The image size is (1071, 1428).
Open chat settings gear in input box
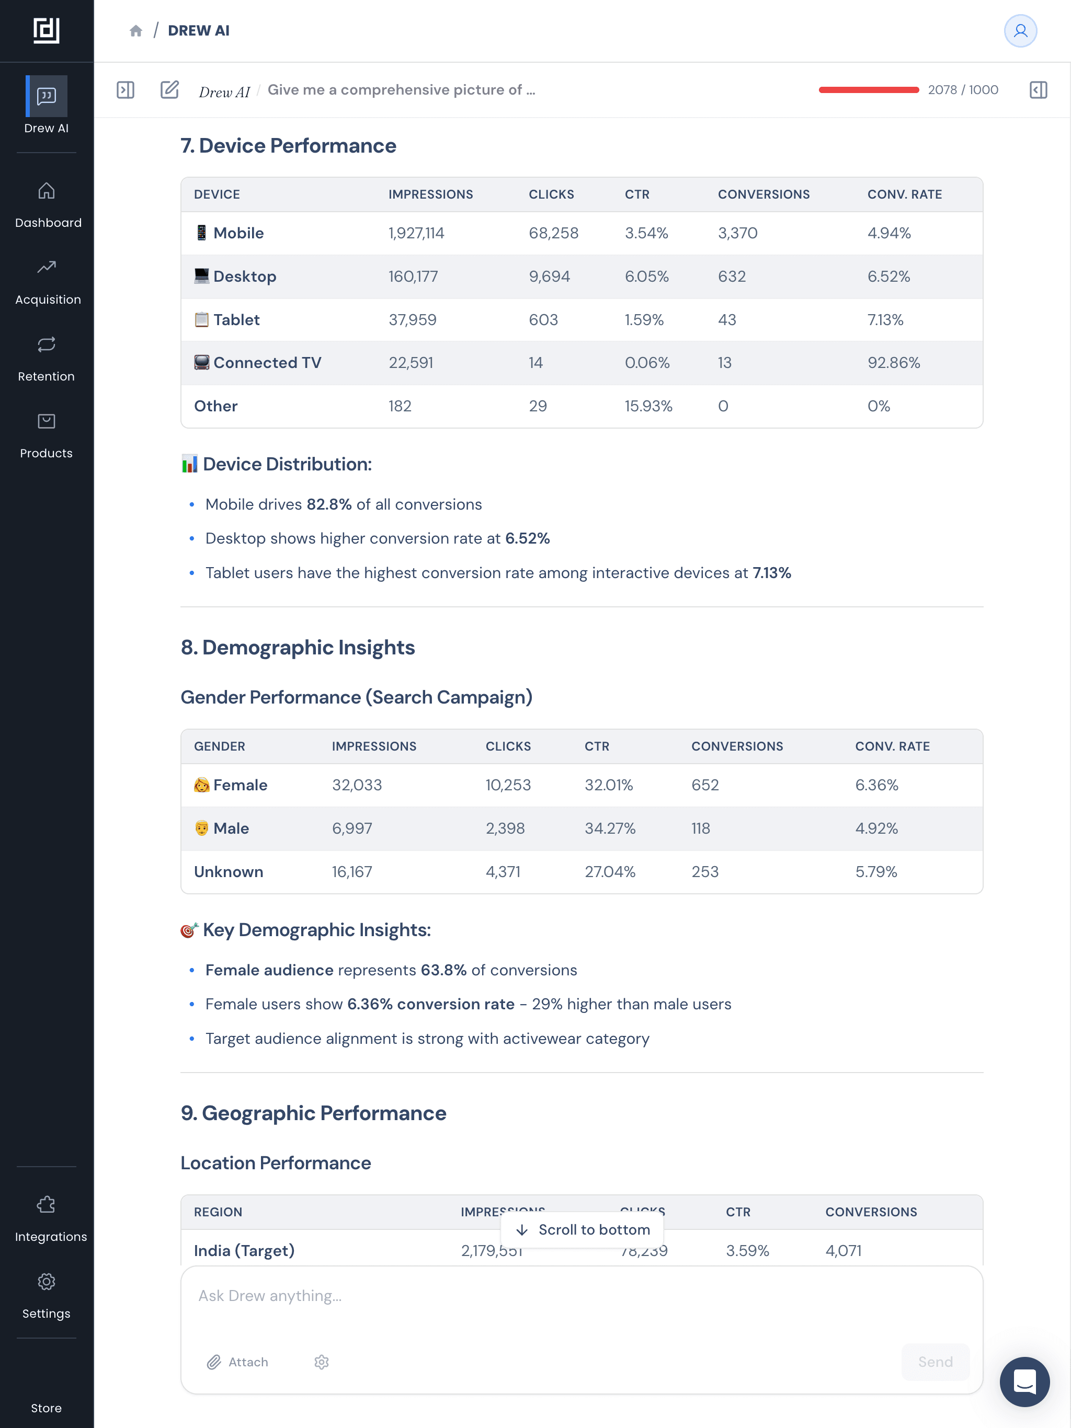(322, 1362)
